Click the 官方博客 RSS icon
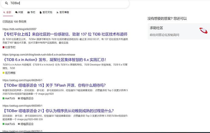 click(58, 12)
